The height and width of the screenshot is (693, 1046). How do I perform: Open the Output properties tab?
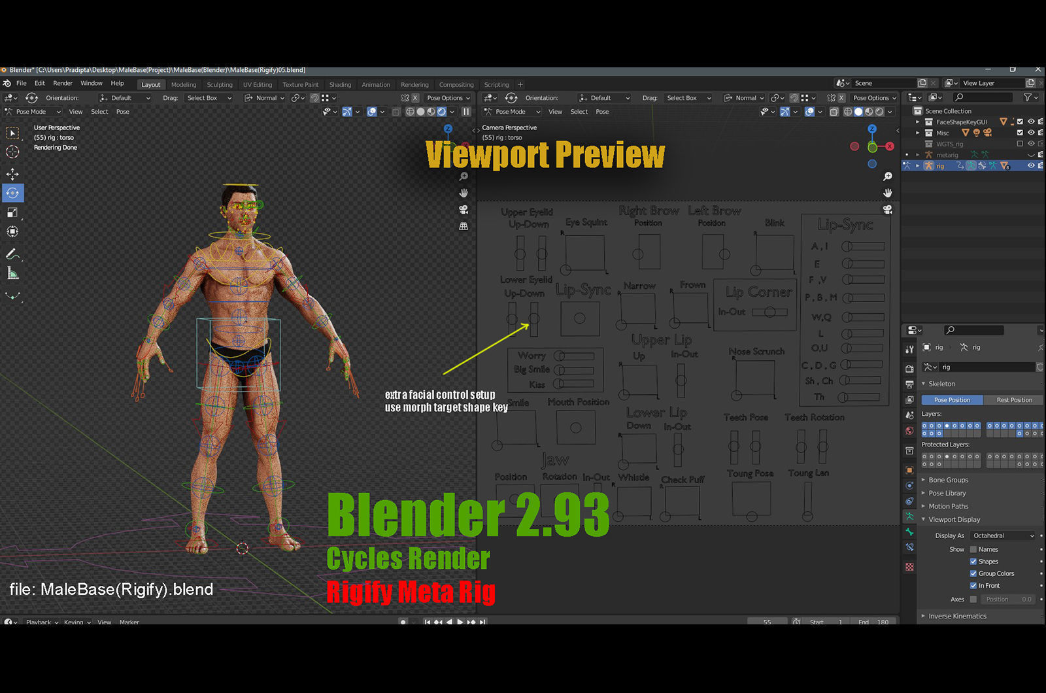[909, 384]
